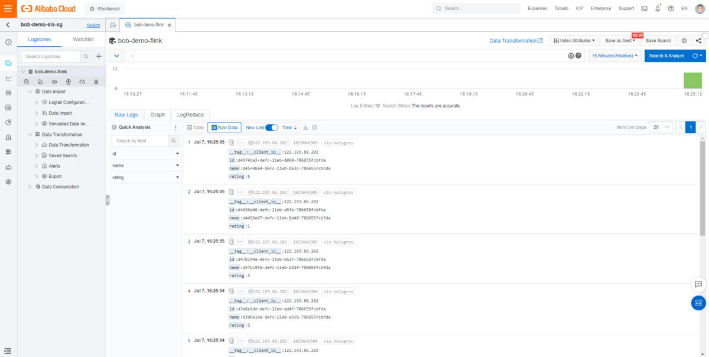The image size is (709, 357).
Task: Expand the Export tree node
Action: pos(37,176)
